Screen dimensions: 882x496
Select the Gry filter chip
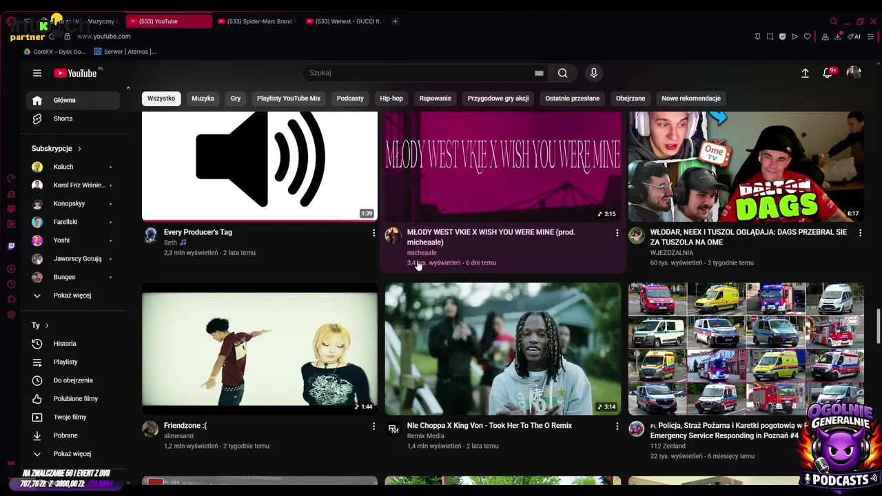(x=236, y=99)
